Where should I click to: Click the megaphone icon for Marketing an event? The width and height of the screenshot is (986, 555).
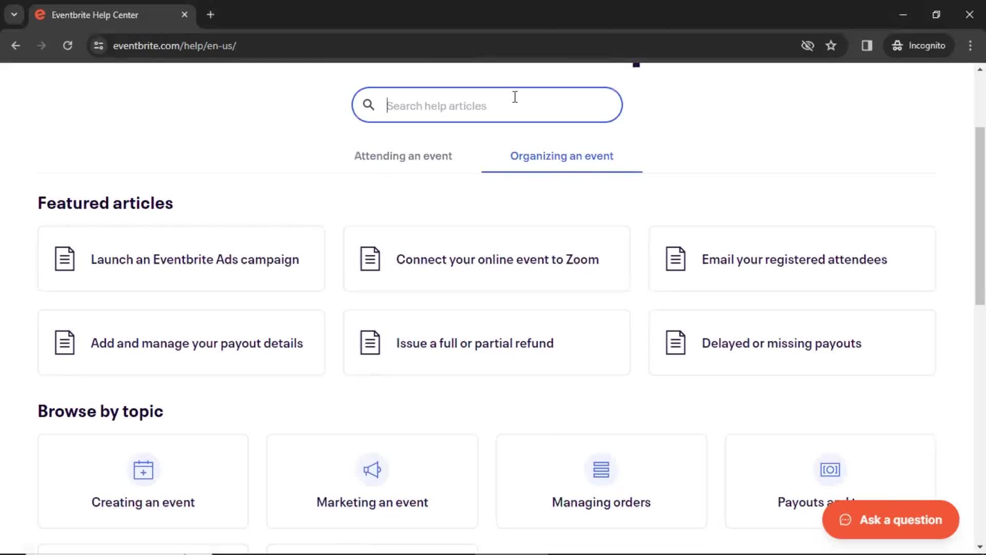pyautogui.click(x=372, y=470)
